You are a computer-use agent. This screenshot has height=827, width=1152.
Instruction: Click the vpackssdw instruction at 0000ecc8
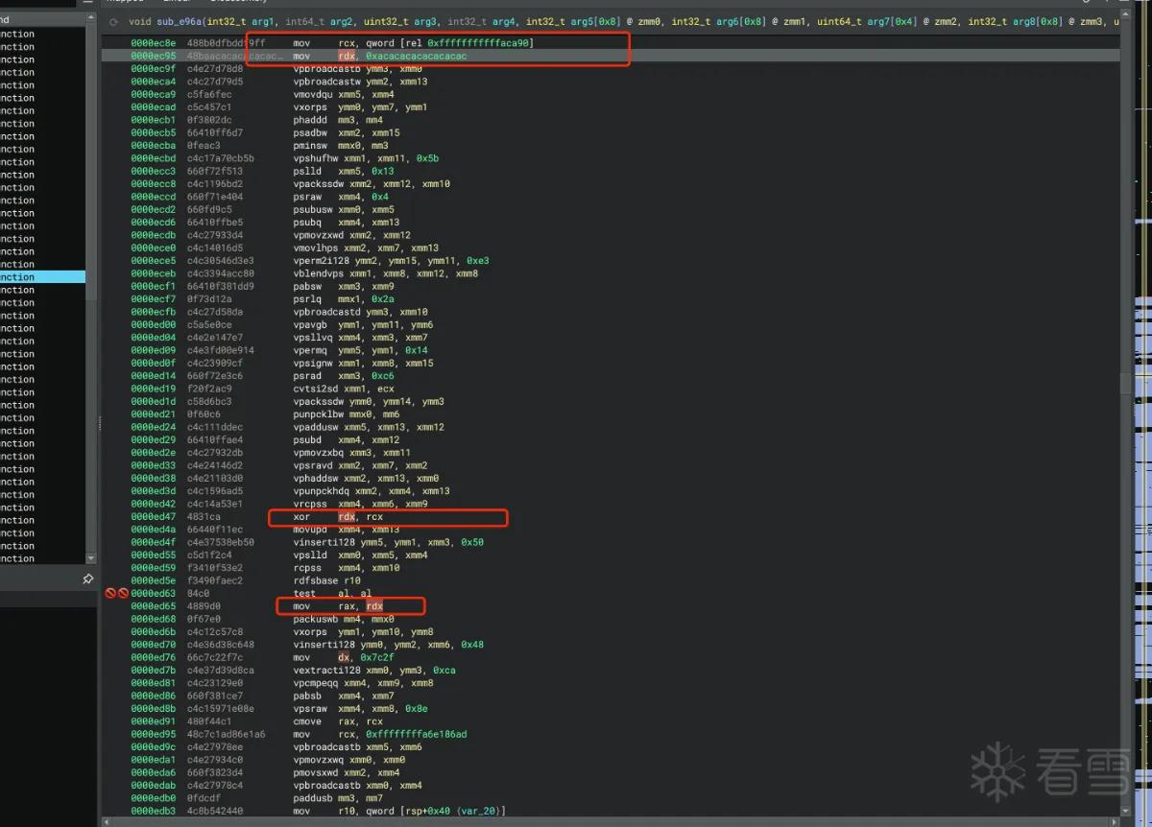(372, 184)
